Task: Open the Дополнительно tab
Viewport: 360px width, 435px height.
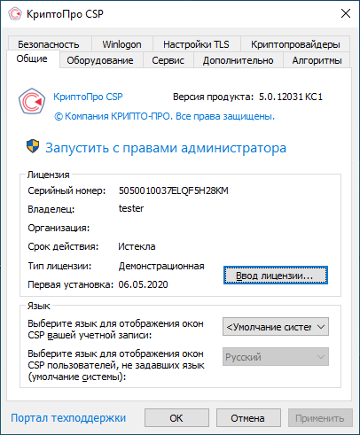Action: point(238,60)
